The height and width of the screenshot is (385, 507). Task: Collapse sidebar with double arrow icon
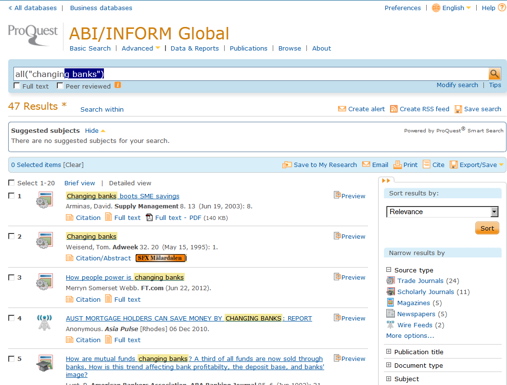[386, 180]
